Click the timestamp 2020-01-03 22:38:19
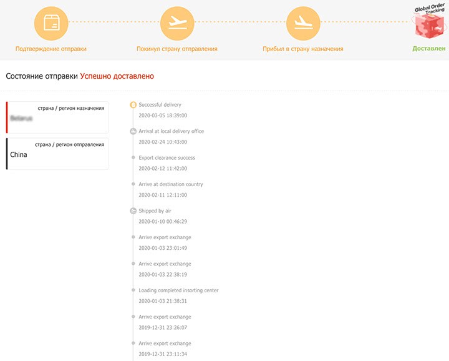The image size is (449, 361). point(163,274)
